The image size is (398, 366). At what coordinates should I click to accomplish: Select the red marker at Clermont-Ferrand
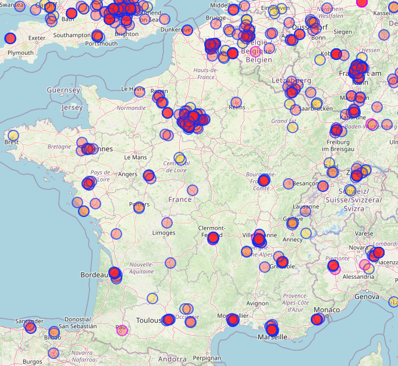[213, 237]
